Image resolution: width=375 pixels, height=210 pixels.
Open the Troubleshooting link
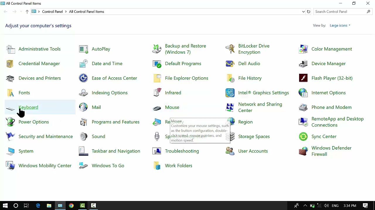click(182, 151)
